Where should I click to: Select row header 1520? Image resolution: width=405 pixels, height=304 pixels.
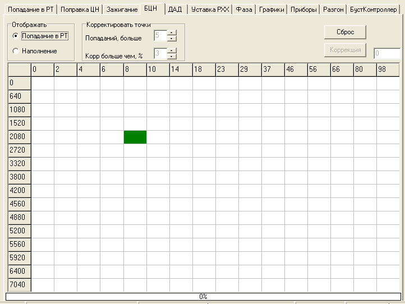click(x=20, y=123)
